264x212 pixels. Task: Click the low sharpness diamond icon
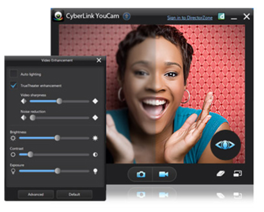pos(24,101)
